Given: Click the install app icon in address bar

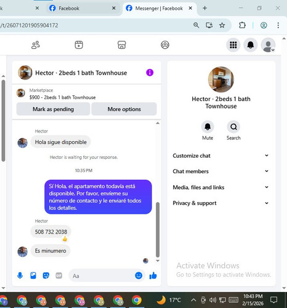Looking at the screenshot, I should pos(209,25).
